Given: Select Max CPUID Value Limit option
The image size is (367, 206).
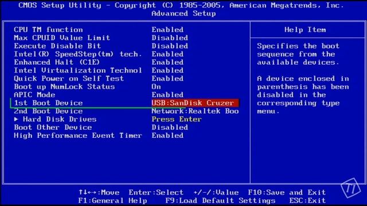Looking at the screenshot, I should 62,38.
